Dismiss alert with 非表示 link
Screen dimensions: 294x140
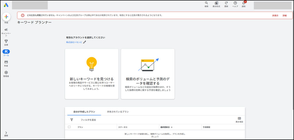(275, 16)
